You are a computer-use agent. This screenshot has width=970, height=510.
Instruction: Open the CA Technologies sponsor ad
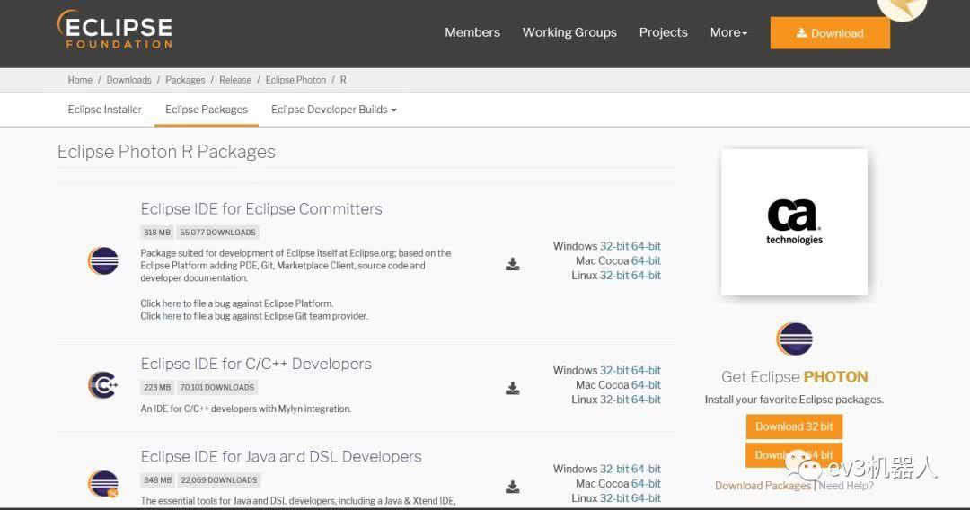[794, 222]
